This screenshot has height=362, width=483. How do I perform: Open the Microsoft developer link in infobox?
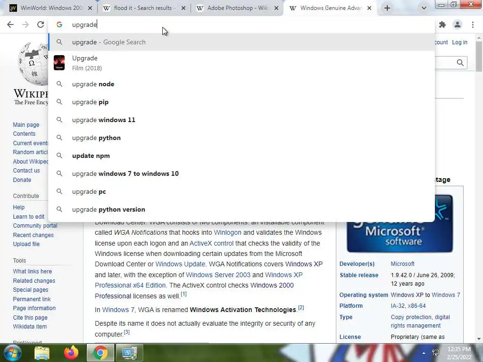pos(402,264)
